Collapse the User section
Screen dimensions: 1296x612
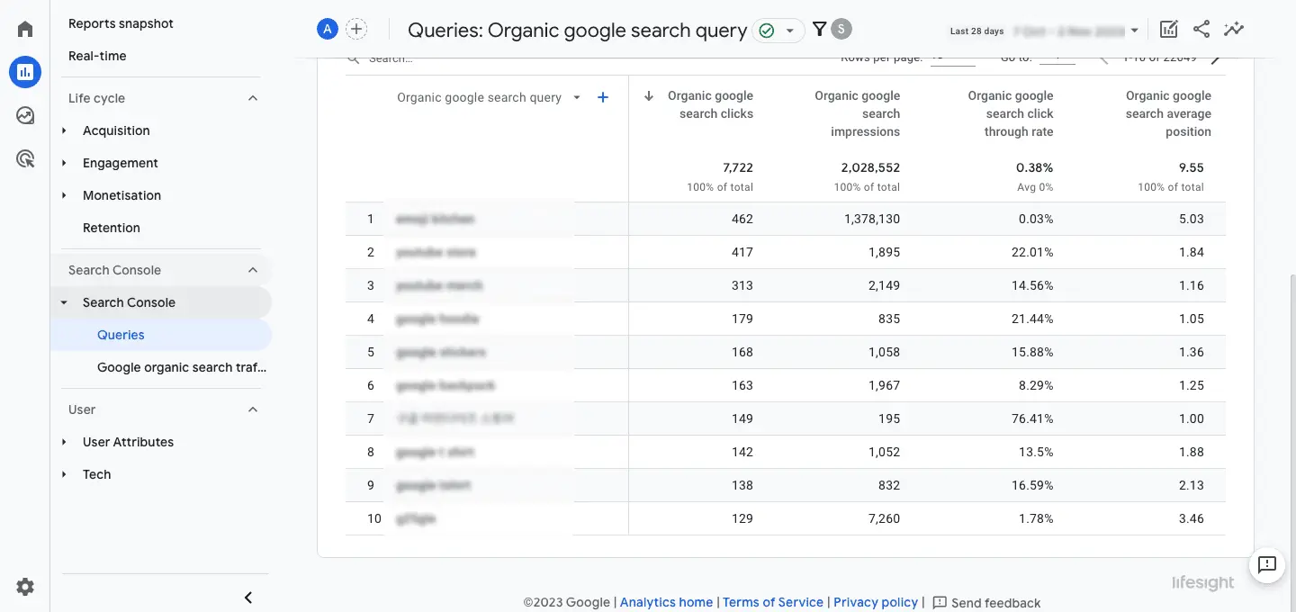click(x=253, y=409)
